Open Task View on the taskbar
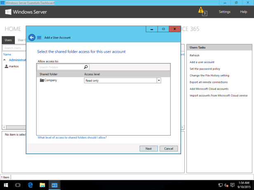 18,185
